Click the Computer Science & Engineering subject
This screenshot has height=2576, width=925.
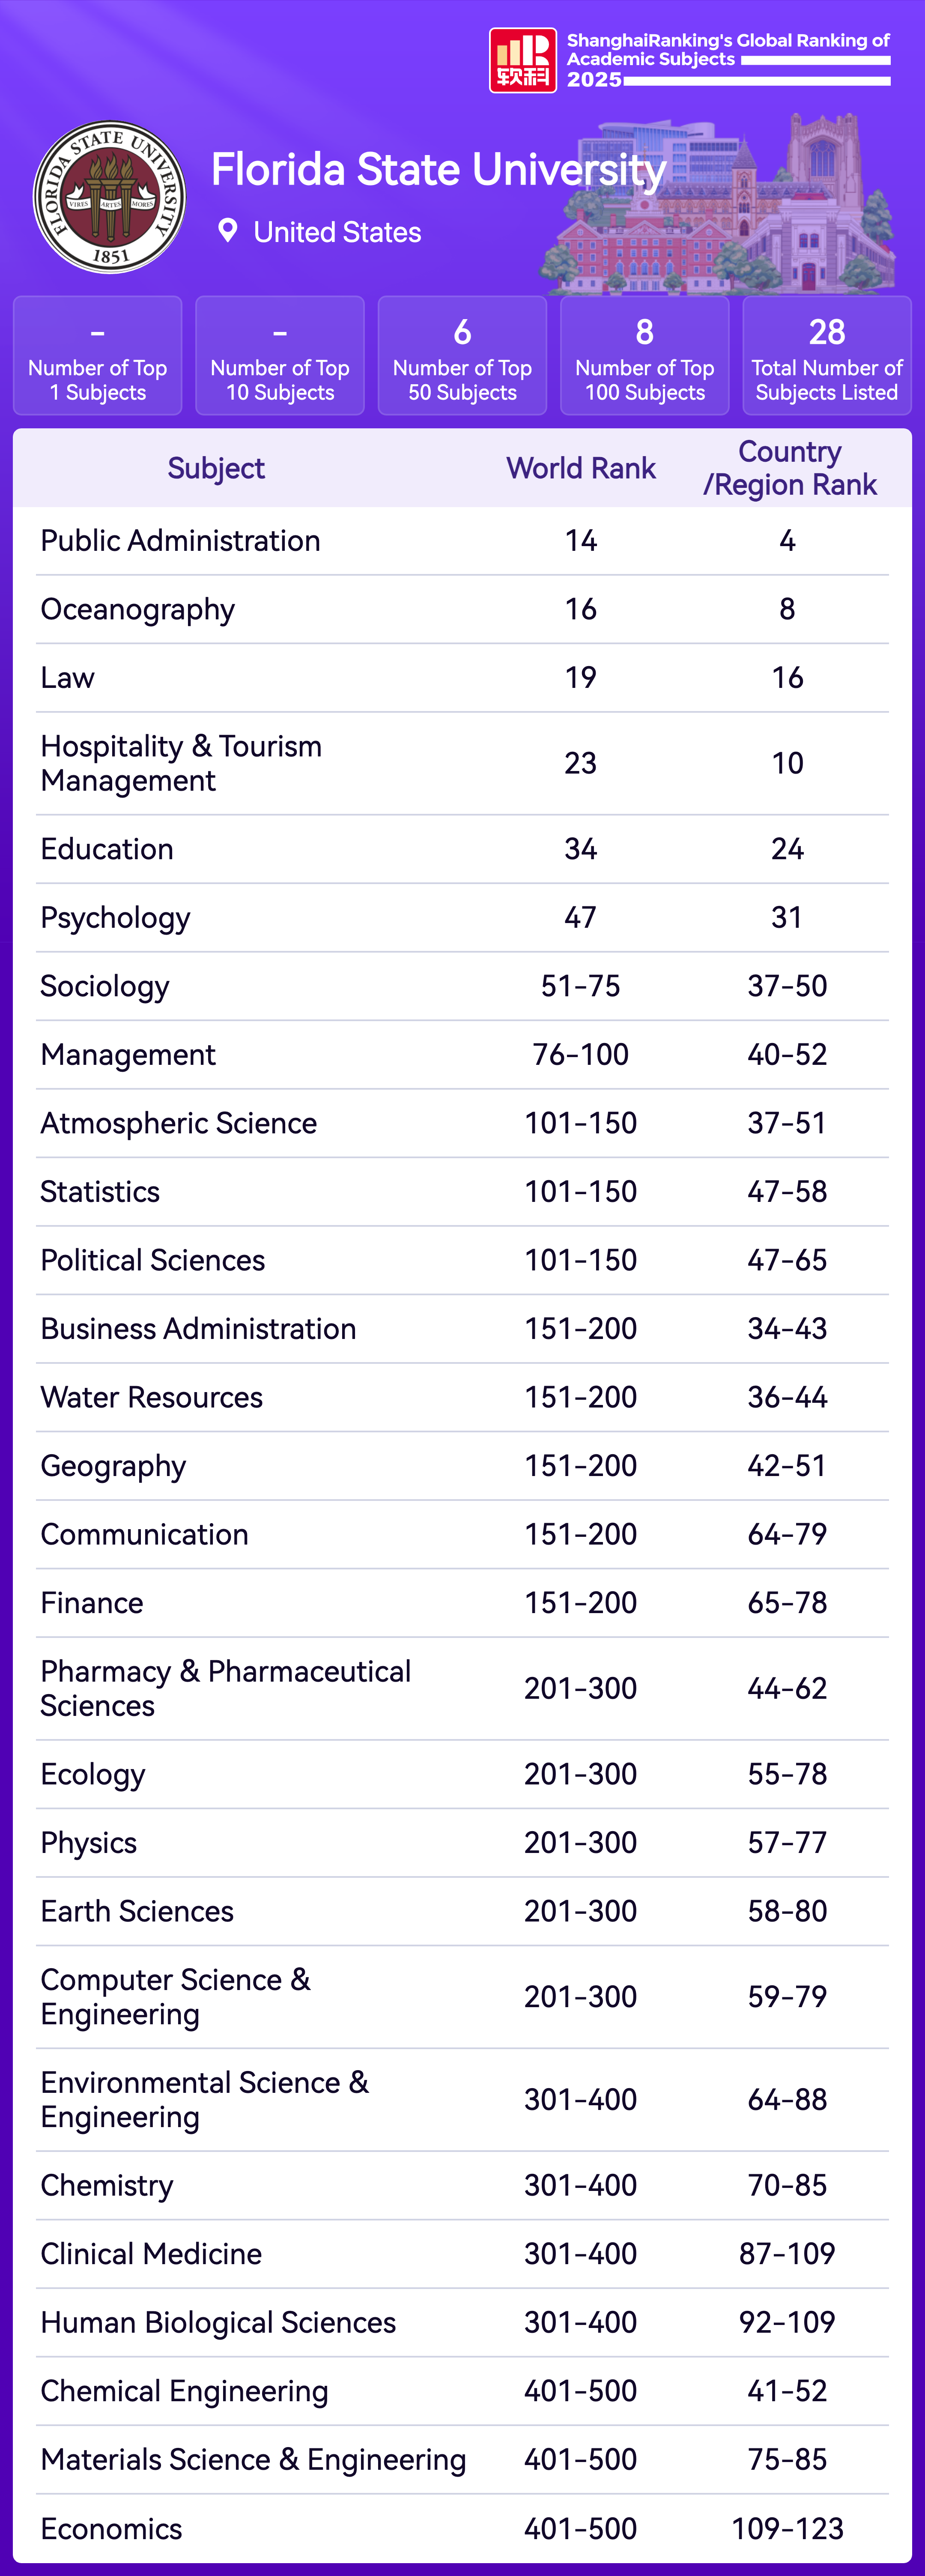176,1997
